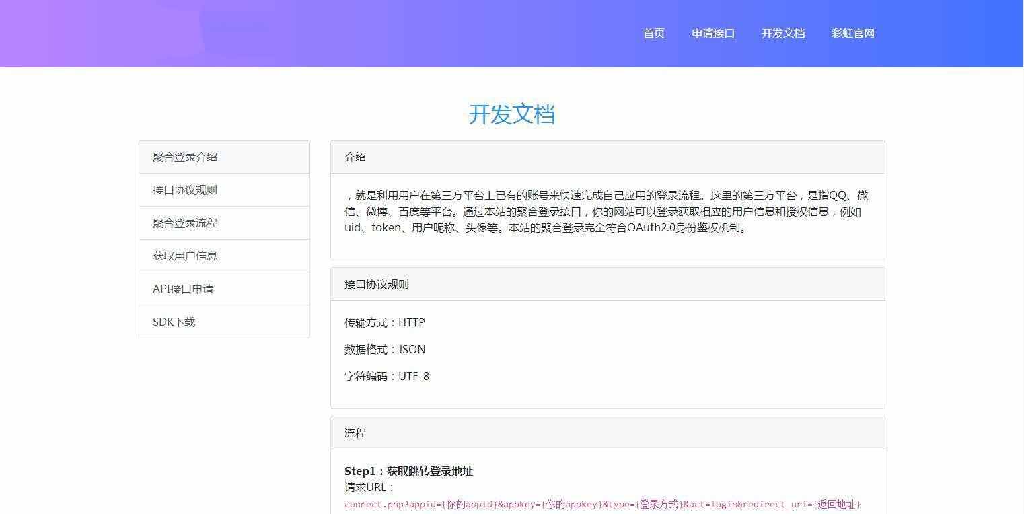The image size is (1024, 514).
Task: Click the 传输方式：HTTP line
Action: click(385, 323)
